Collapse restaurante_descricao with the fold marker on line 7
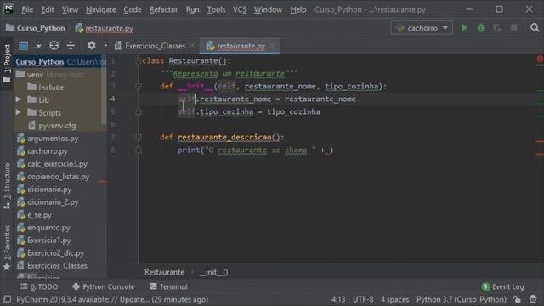The image size is (544, 306). 138,138
